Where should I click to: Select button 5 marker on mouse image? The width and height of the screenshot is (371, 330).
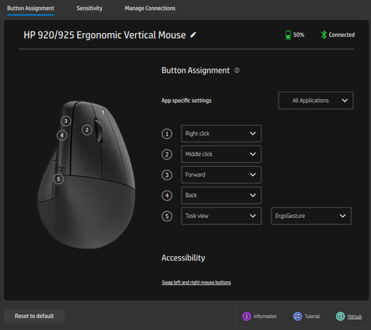(x=58, y=179)
